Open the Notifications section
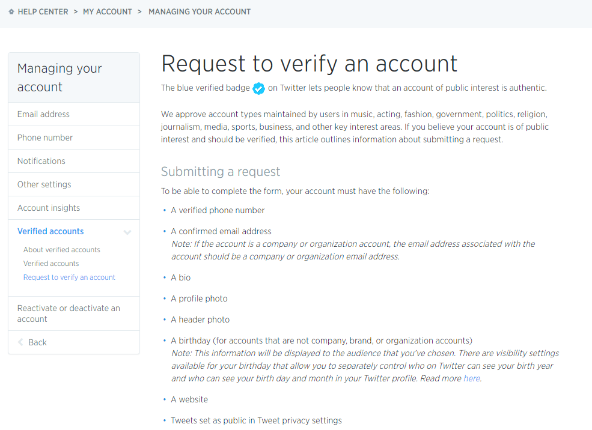Screen dimensions: 592x430 coord(41,160)
